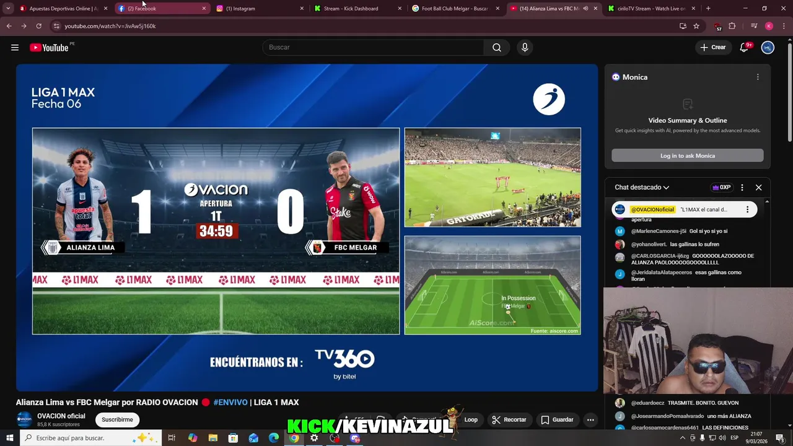Click the red extension icon with badge 57
Viewport: 793px width, 446px height.
click(717, 27)
